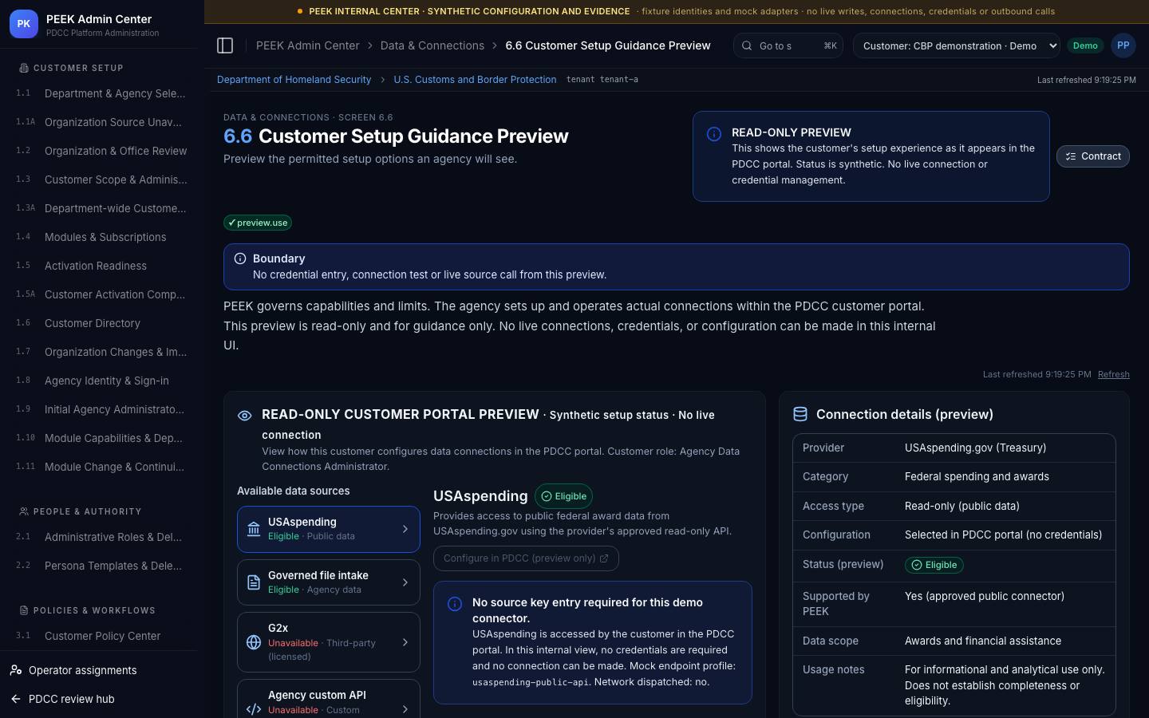This screenshot has height=718, width=1149.
Task: Click the PDCC review hub back arrow
Action: (16, 699)
